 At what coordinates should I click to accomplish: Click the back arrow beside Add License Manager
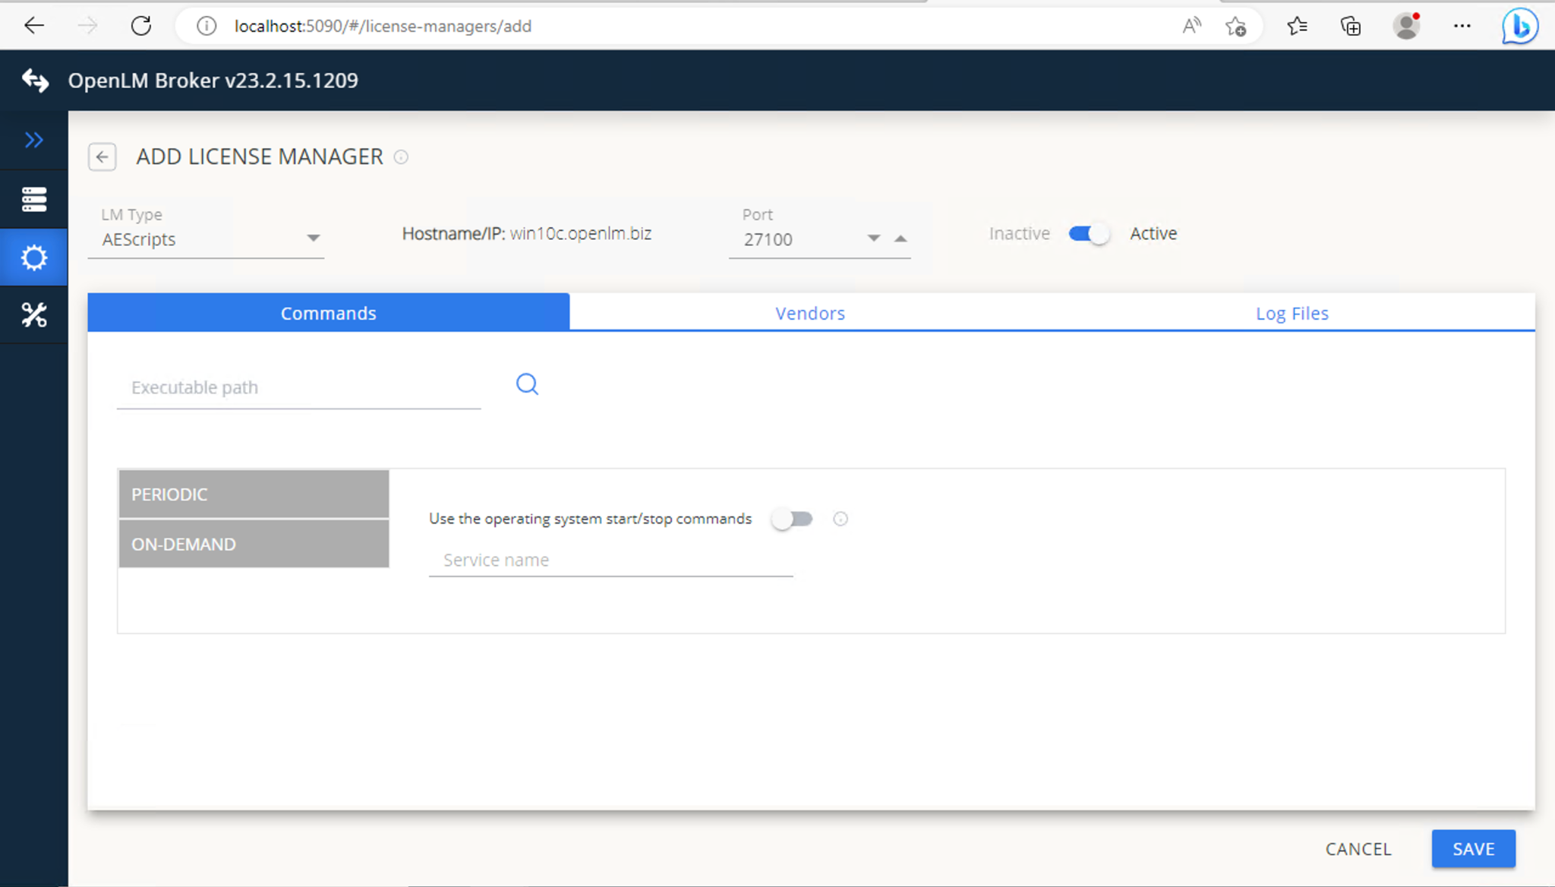point(102,156)
